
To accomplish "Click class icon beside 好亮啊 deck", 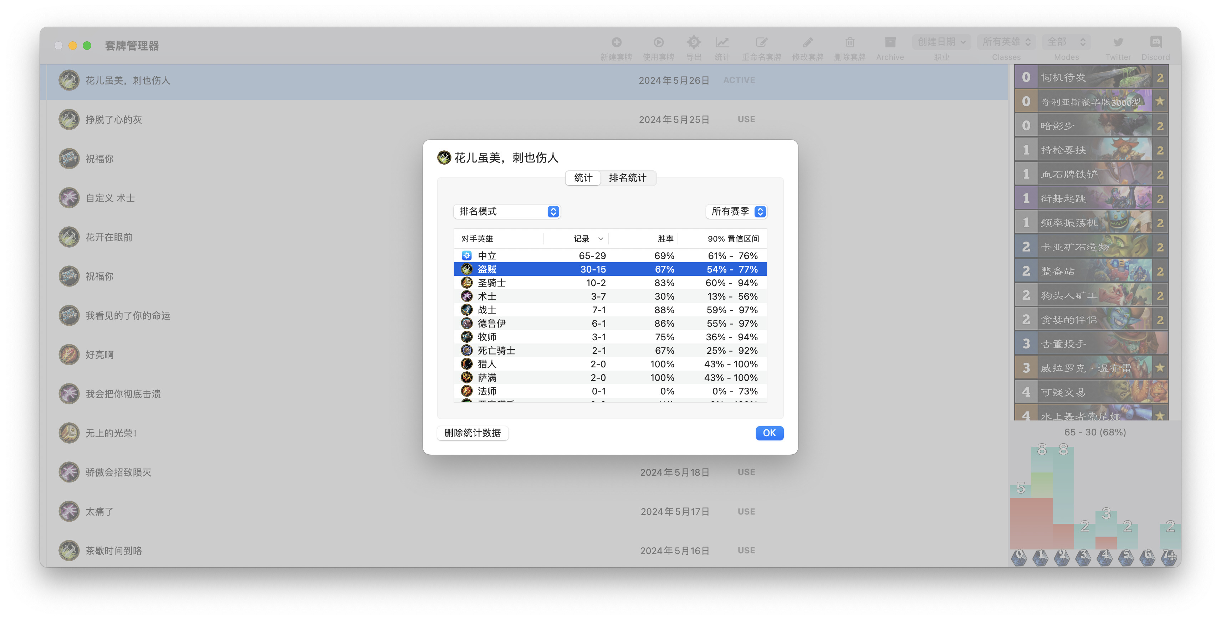I will [69, 355].
